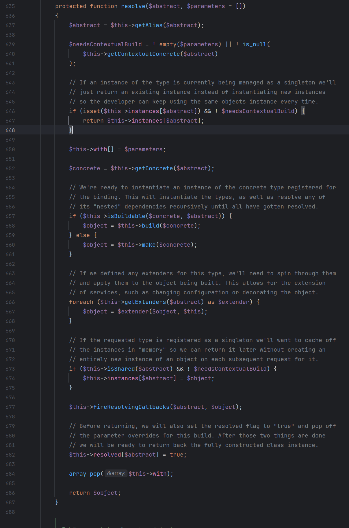
Task: Click the 'else' keyword on line 659
Action: [83, 235]
